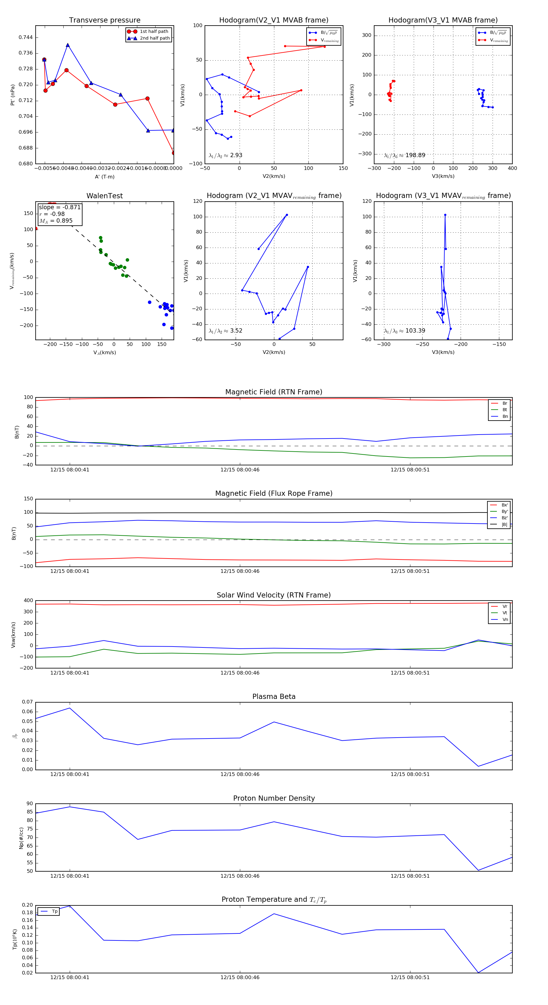Click the blue Vn line sample in legend
This screenshot has width=548, height=1005.
coord(494,619)
